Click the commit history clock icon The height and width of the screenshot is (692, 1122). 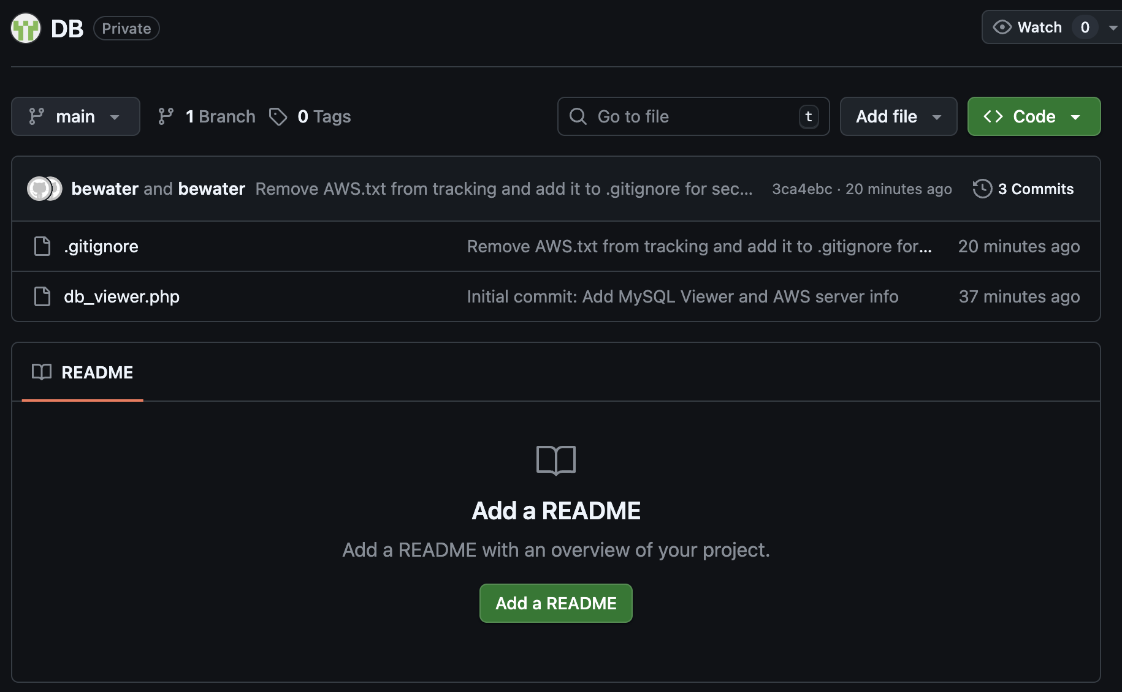click(982, 189)
